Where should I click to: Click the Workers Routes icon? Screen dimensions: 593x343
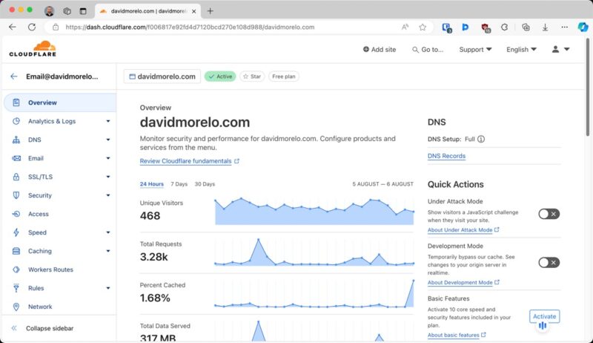pyautogui.click(x=16, y=269)
